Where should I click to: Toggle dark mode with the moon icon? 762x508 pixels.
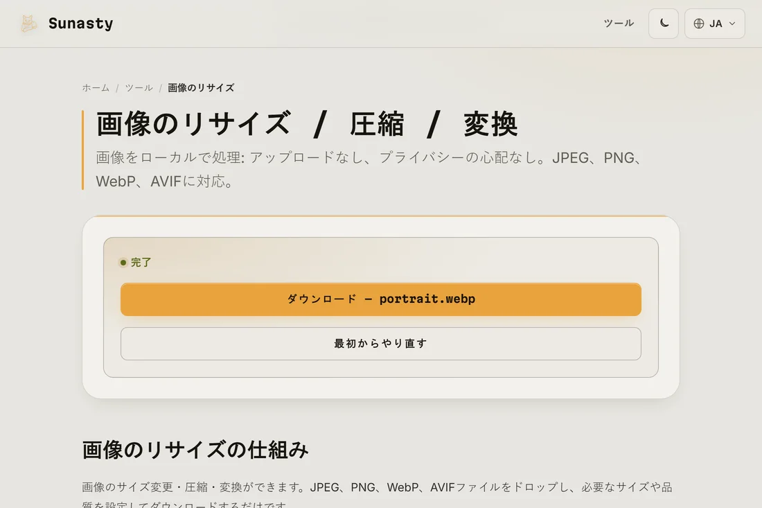point(664,24)
